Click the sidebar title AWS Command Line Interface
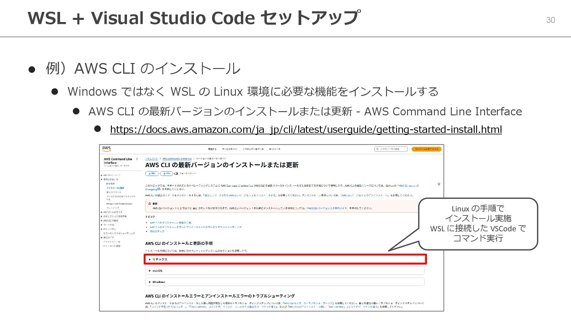The height and width of the screenshot is (321, 571). tap(118, 161)
